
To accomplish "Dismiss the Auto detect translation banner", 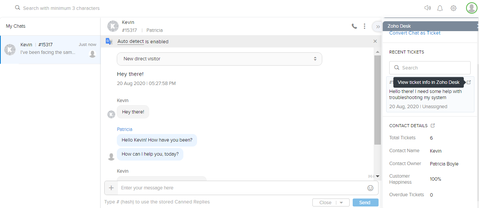I will click(375, 41).
